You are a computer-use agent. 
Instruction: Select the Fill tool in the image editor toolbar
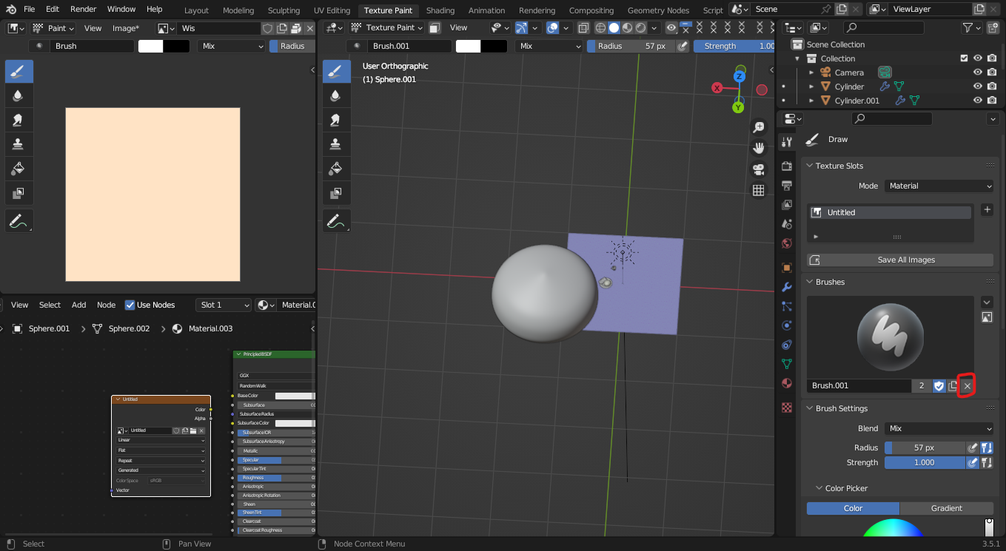pos(19,169)
